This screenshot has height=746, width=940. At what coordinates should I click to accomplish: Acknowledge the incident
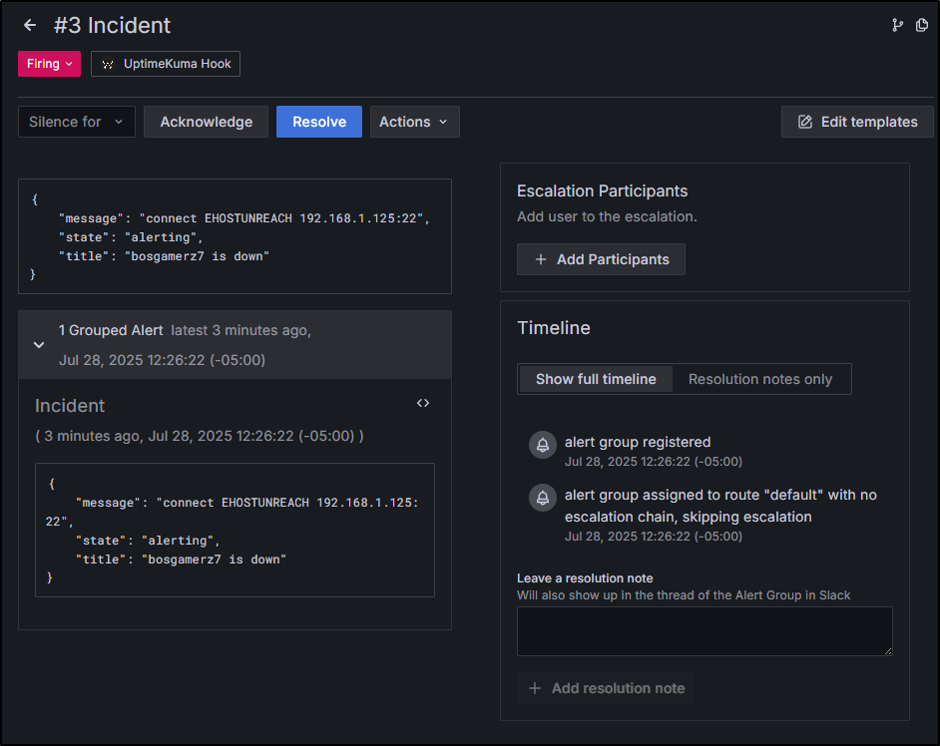tap(207, 122)
